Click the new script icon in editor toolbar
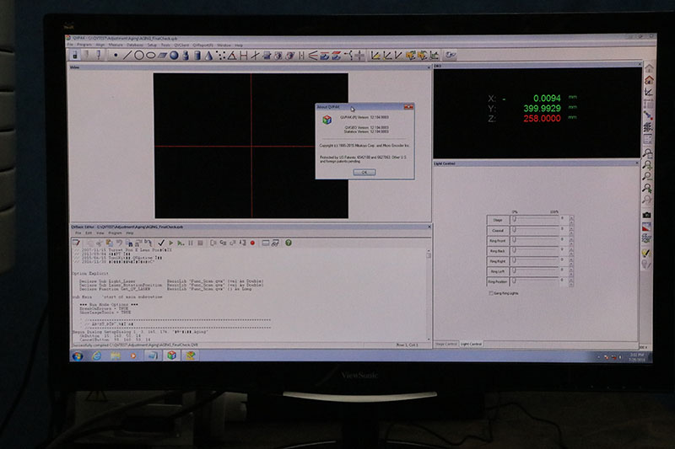675x449 pixels. pyautogui.click(x=76, y=243)
